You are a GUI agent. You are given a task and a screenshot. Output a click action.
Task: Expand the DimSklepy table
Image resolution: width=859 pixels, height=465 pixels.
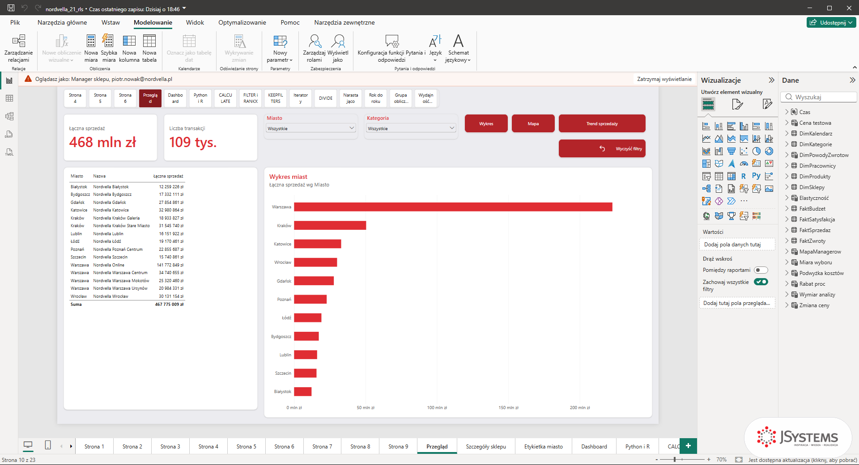click(787, 187)
